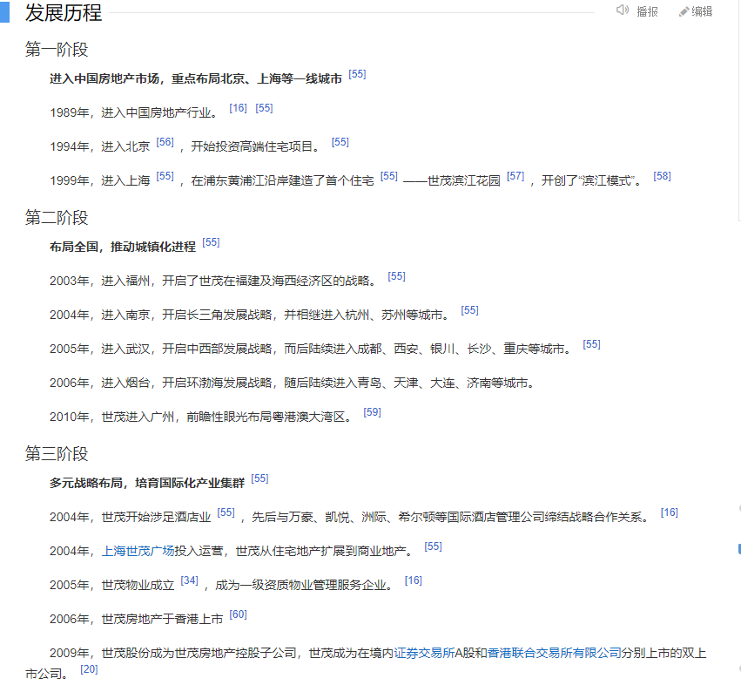741x692 pixels.
Task: Open reference [55] after 培育国际化产业集群 heading
Action: point(259,479)
